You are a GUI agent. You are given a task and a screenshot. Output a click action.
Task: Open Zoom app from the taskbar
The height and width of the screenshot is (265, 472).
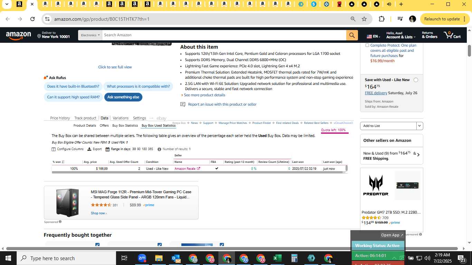click(142, 258)
